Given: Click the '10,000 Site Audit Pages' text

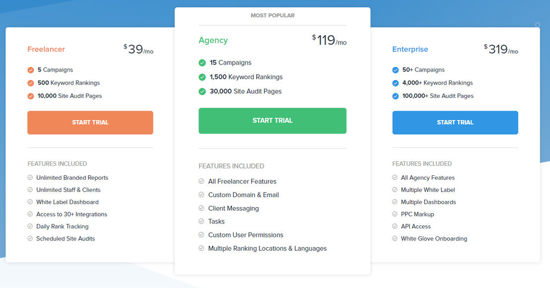Looking at the screenshot, I should point(70,96).
